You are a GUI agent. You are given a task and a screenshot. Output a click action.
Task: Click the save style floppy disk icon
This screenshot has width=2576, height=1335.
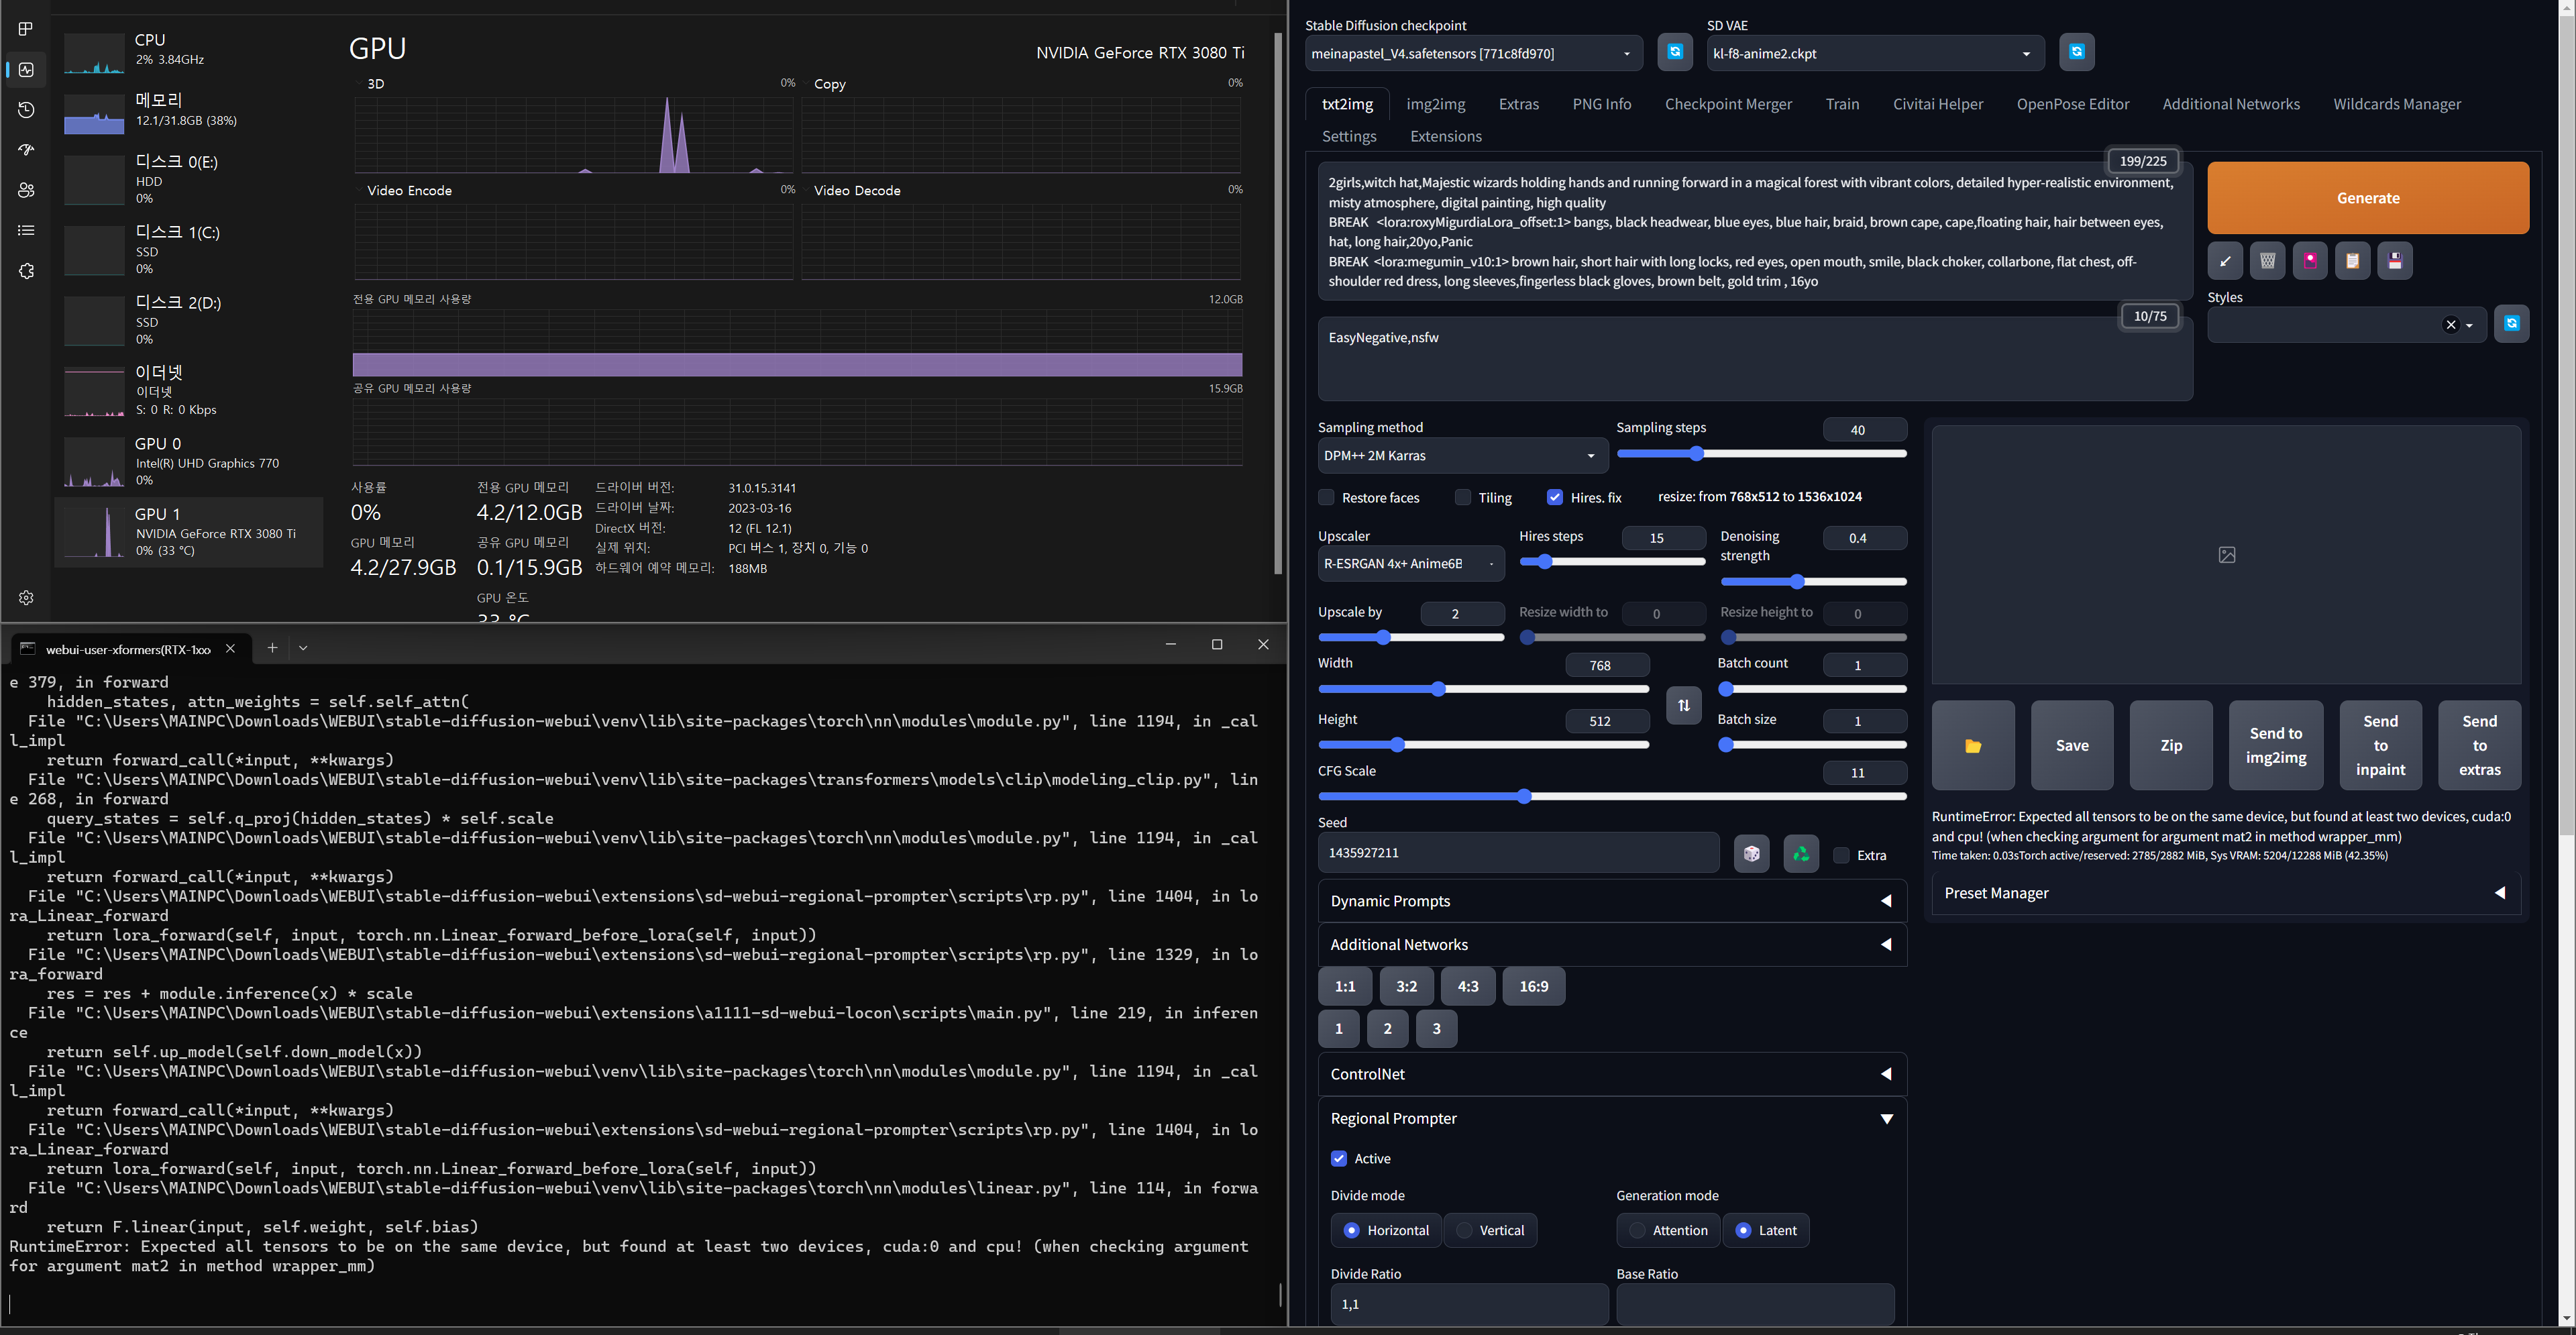(2394, 261)
